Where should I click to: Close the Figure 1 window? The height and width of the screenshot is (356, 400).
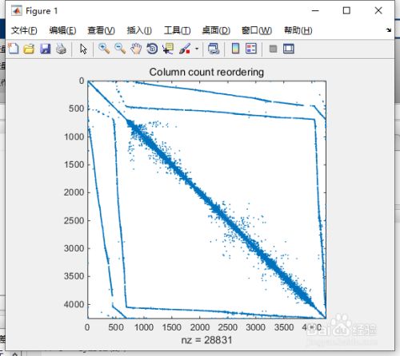tap(378, 10)
